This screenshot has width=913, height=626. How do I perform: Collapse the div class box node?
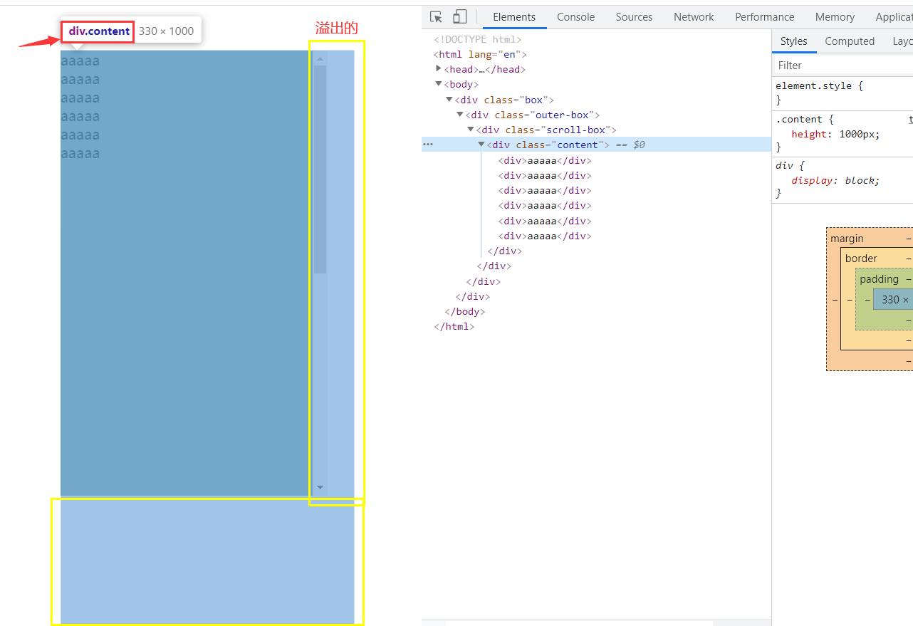[449, 100]
